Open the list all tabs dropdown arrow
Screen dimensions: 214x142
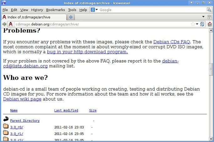point(203,17)
